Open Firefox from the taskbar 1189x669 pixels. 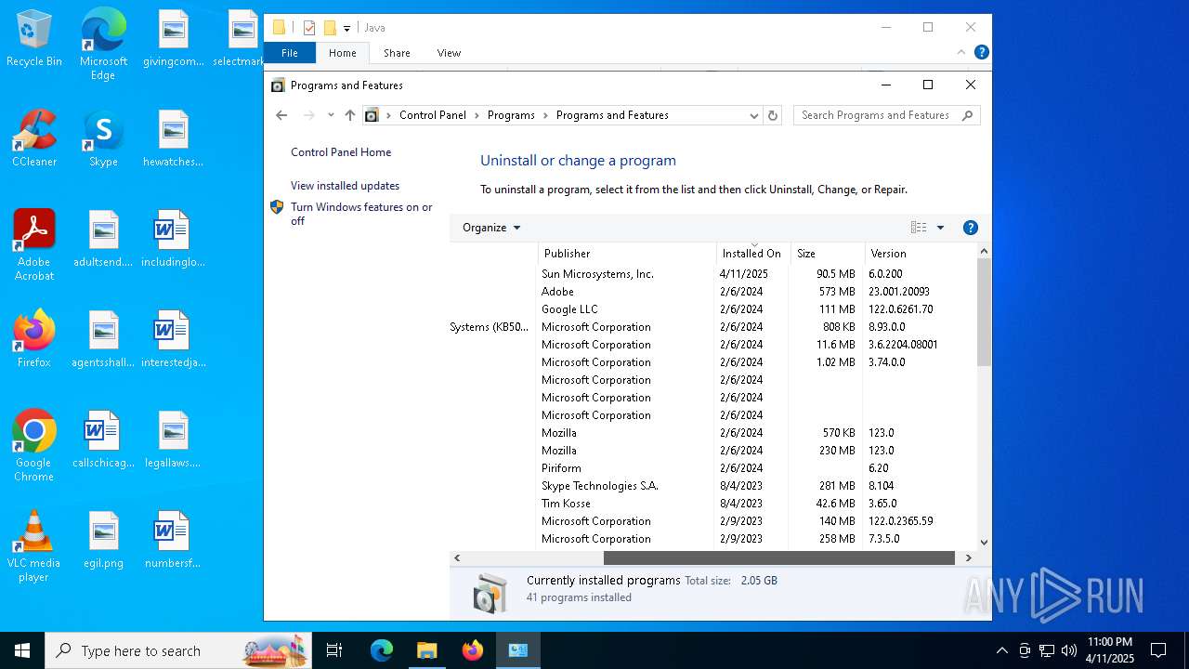(472, 650)
